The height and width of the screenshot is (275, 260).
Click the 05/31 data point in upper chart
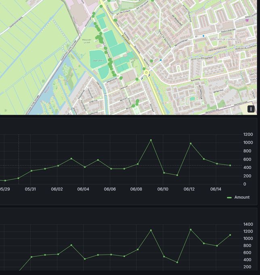coord(31,171)
